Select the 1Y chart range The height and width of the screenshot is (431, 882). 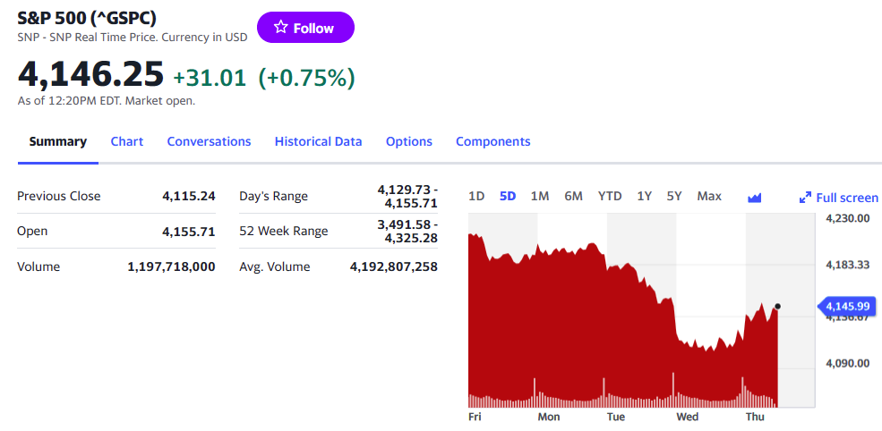(644, 196)
